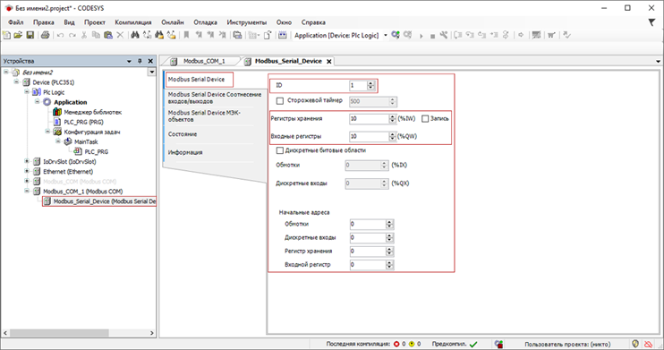Enable the Сторожевой таймер checkbox

280,101
